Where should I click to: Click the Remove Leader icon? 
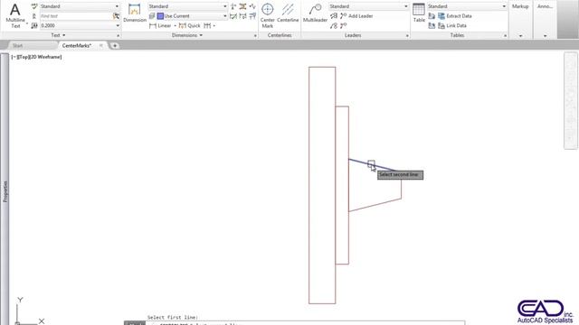tap(343, 25)
